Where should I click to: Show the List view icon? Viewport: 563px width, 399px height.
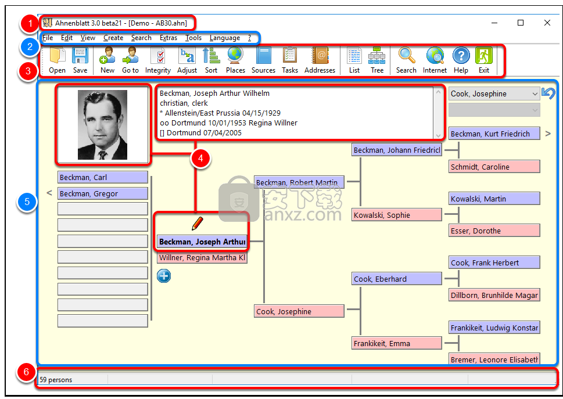[354, 56]
